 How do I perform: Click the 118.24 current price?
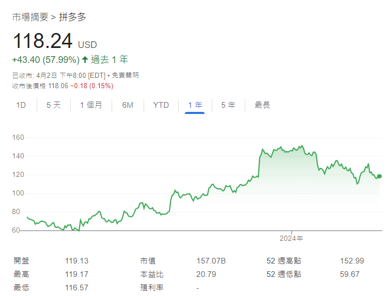(x=43, y=41)
